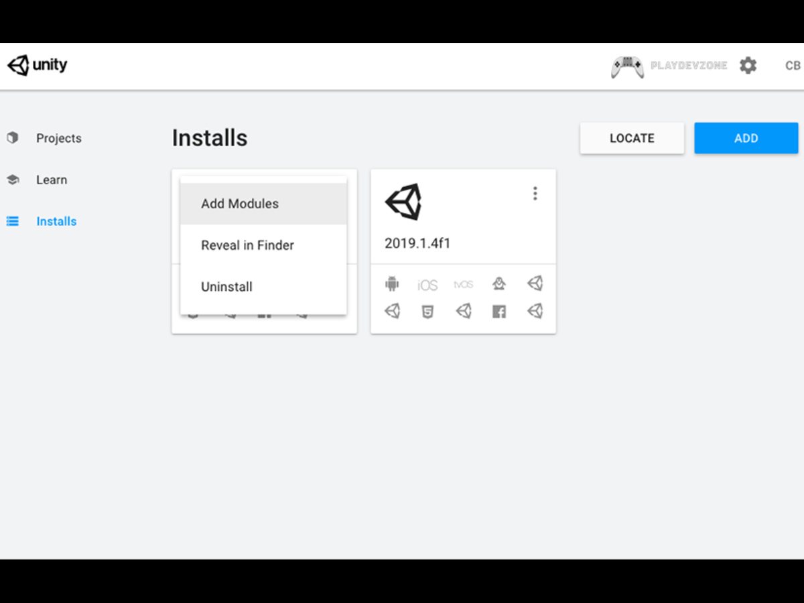Viewport: 804px width, 603px height.
Task: Click the 2019.1.4f1 version text
Action: click(417, 243)
